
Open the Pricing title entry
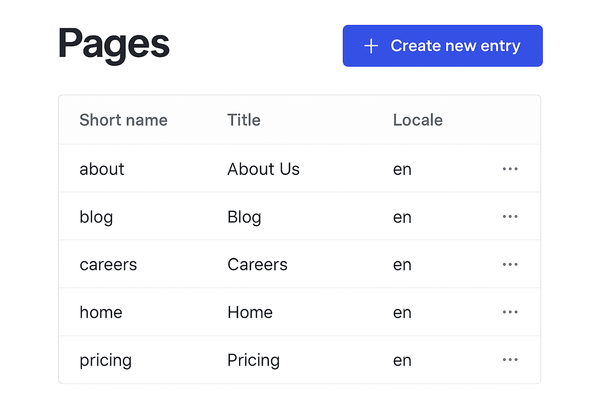(254, 360)
